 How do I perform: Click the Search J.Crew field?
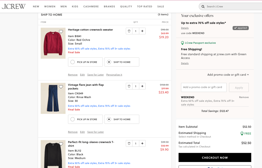[x=231, y=7]
